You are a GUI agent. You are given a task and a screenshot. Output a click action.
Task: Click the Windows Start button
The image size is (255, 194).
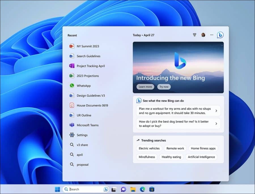[58, 189]
